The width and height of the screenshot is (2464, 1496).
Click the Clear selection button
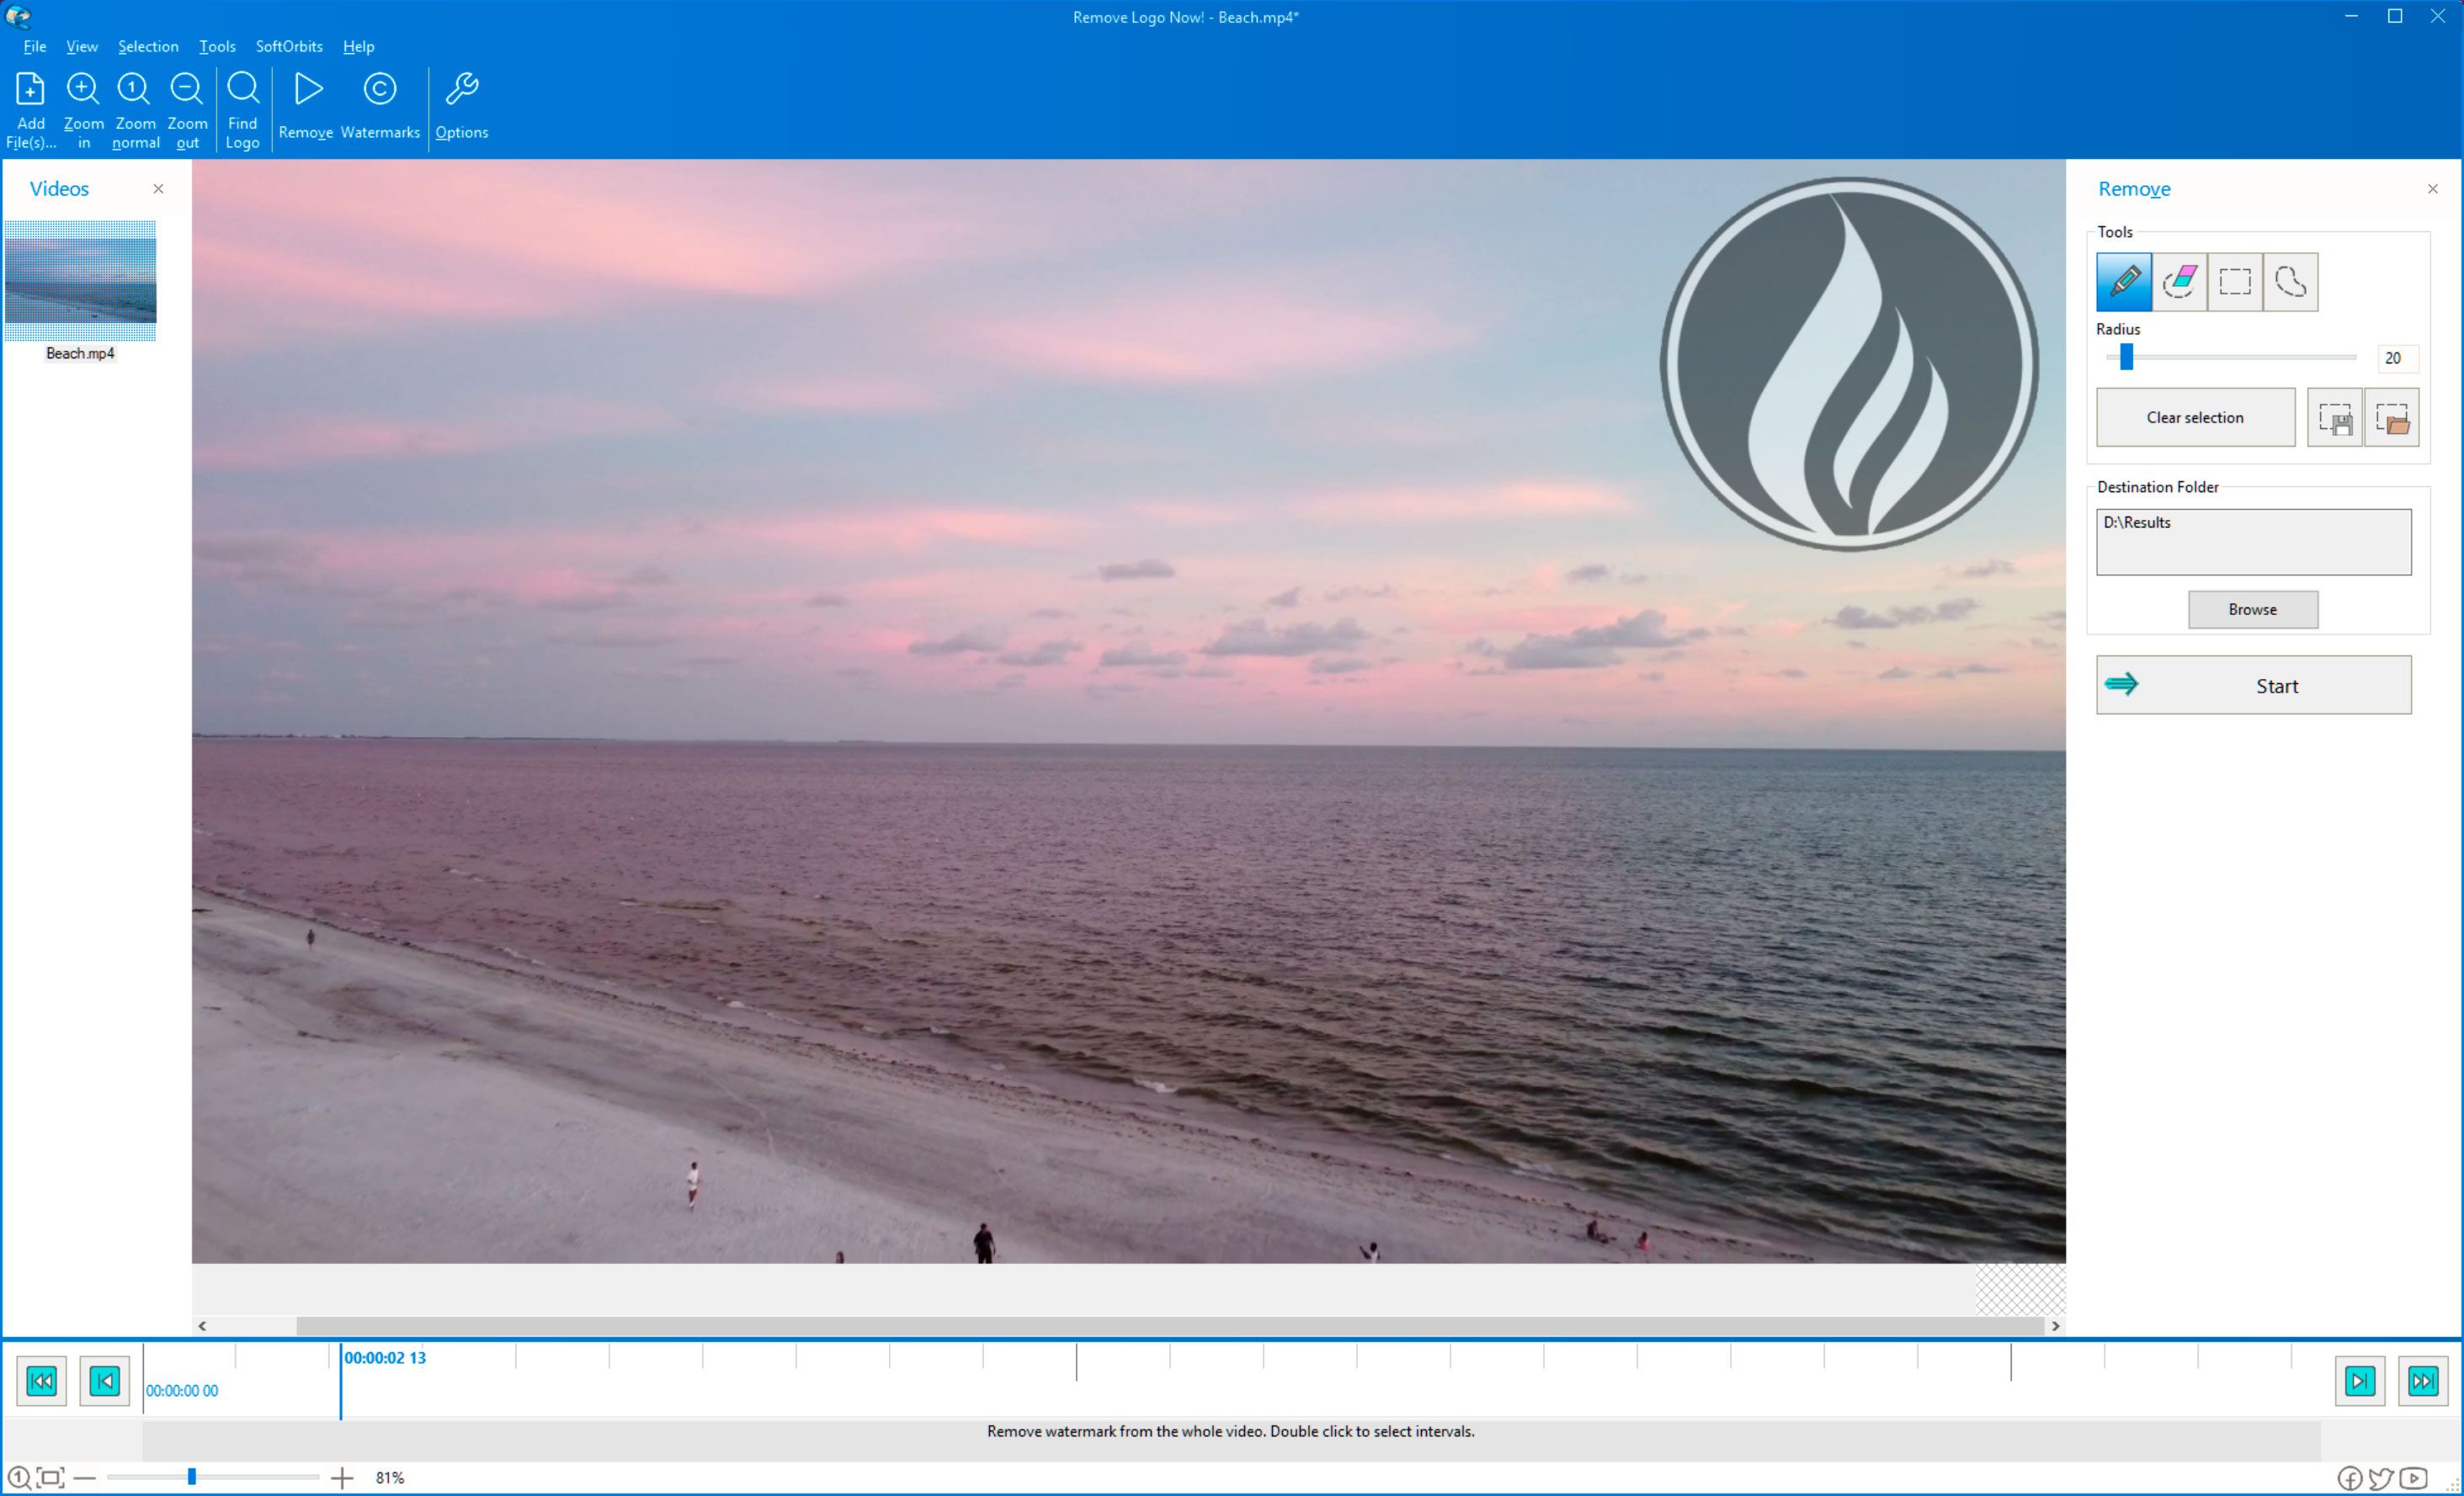(x=2195, y=417)
